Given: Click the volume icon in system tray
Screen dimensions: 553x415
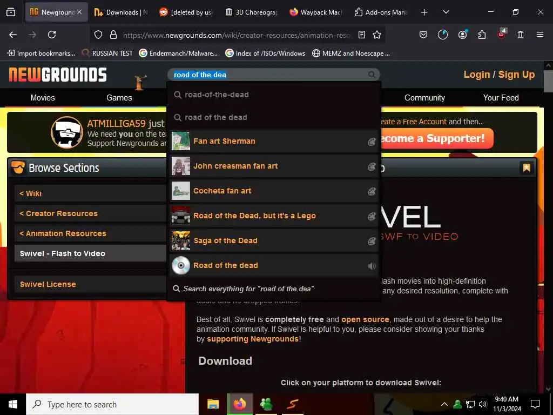Looking at the screenshot, I should pos(482,404).
